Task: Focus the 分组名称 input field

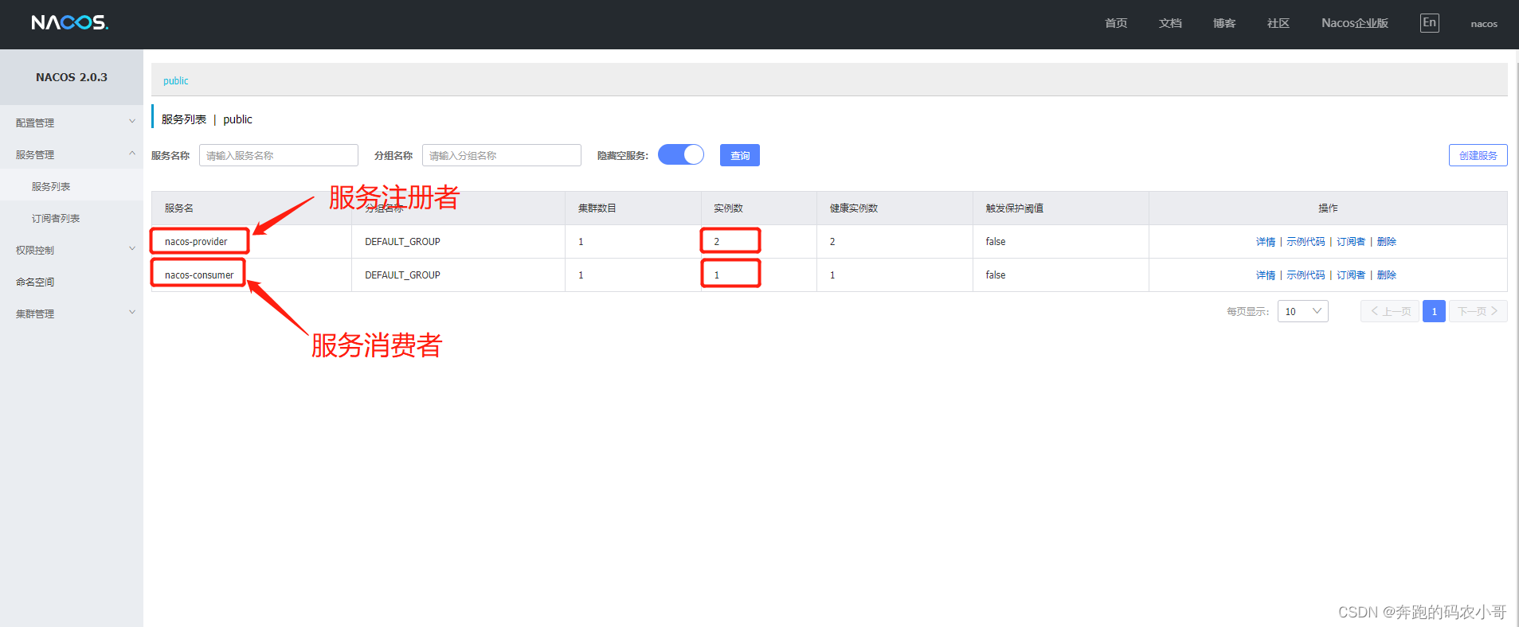Action: pyautogui.click(x=502, y=155)
